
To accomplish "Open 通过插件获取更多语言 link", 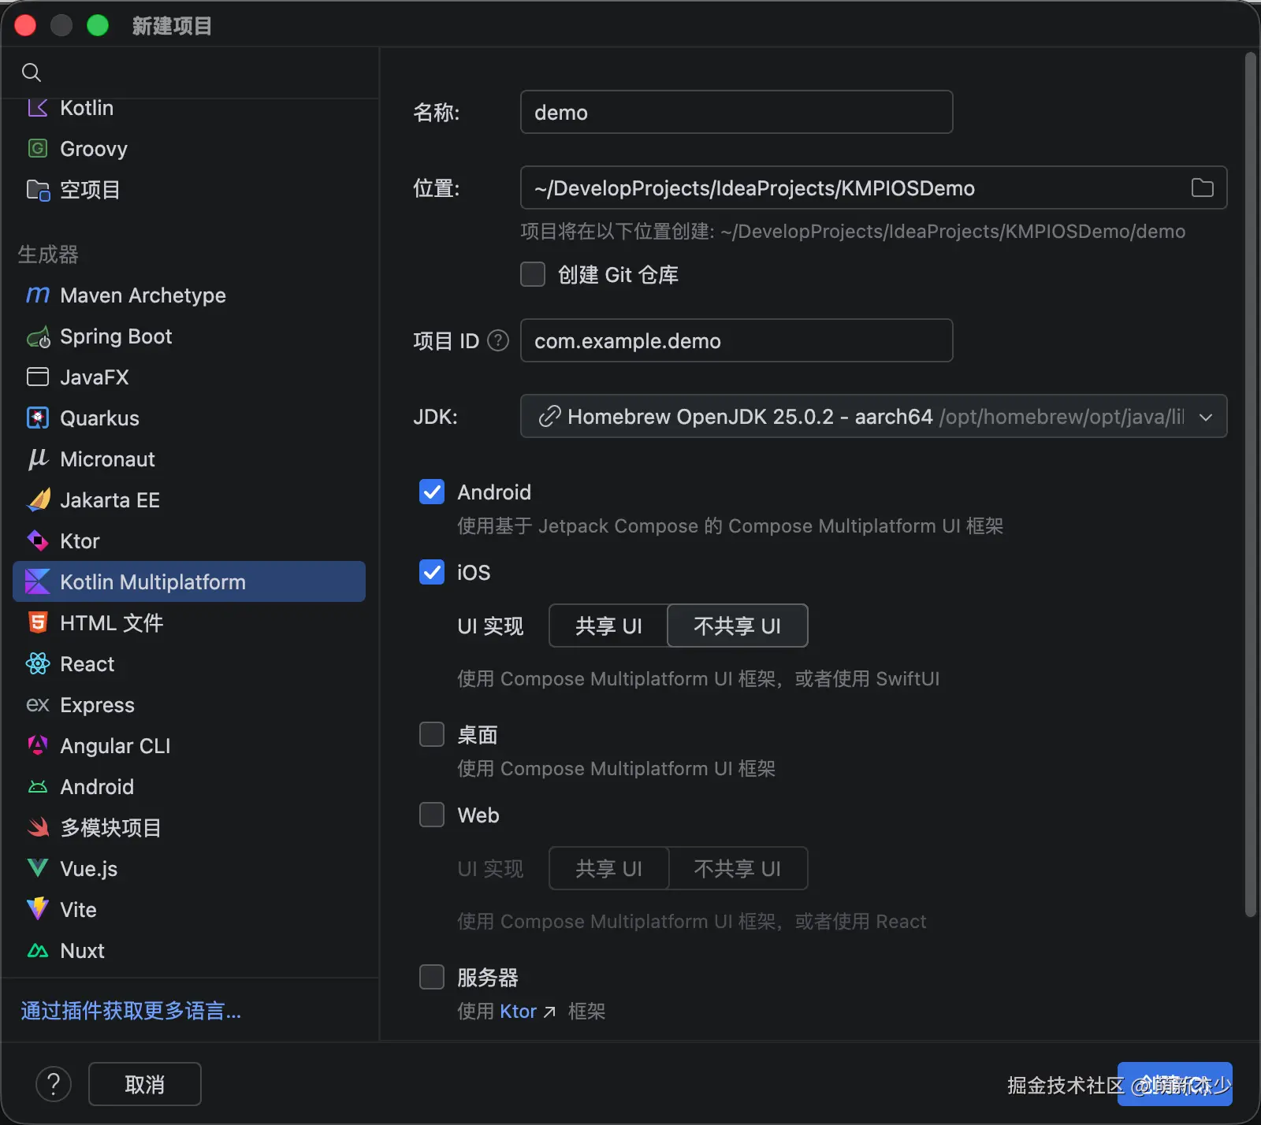I will coord(131,1011).
